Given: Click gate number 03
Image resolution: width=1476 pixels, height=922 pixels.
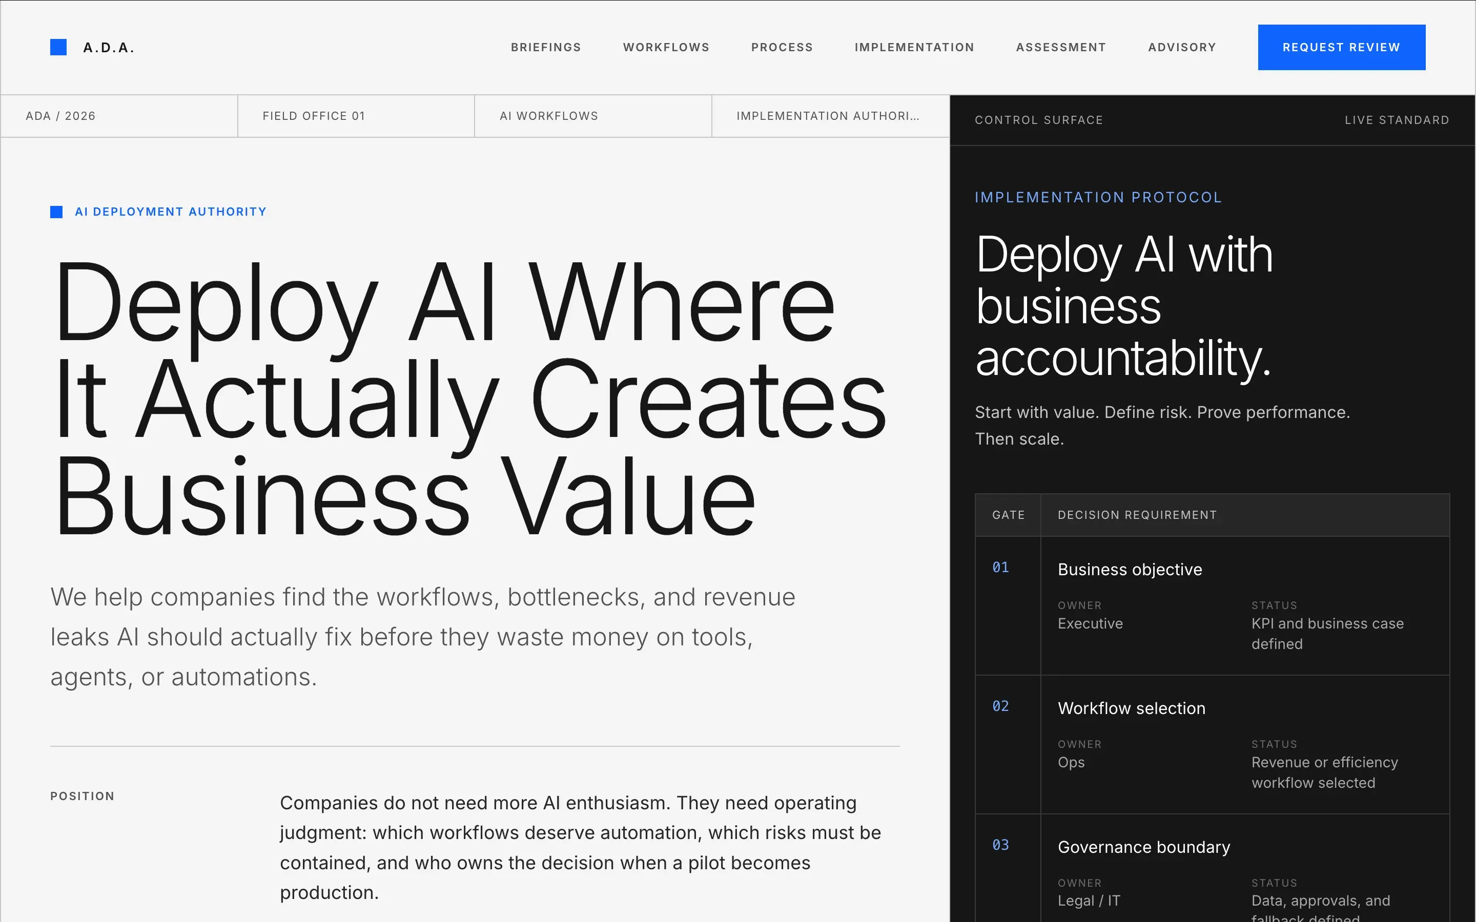Looking at the screenshot, I should pos(1000,845).
